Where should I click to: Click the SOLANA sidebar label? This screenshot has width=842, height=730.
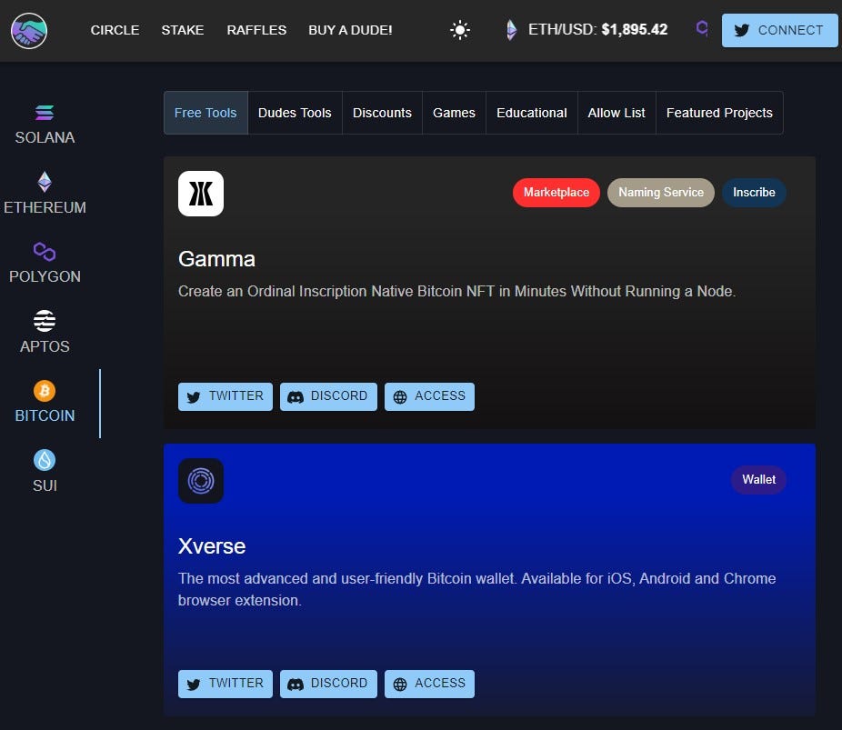[x=45, y=137]
